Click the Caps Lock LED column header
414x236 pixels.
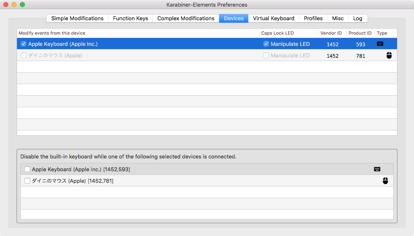pos(277,33)
